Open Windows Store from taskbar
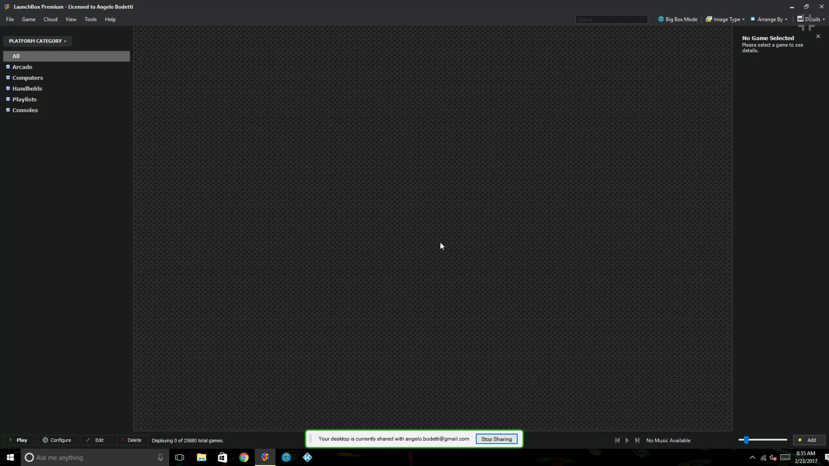The image size is (829, 466). (222, 457)
